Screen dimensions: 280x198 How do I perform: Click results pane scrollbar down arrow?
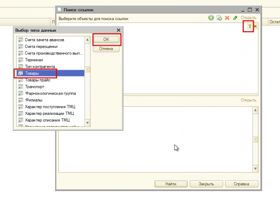coord(255,169)
